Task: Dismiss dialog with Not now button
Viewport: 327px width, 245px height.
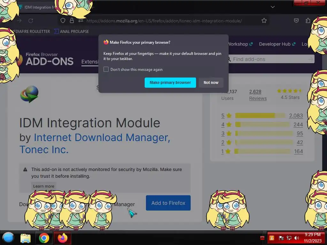Action: [211, 83]
